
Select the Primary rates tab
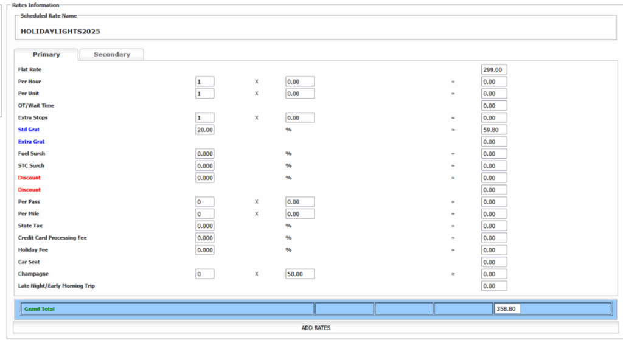point(46,55)
